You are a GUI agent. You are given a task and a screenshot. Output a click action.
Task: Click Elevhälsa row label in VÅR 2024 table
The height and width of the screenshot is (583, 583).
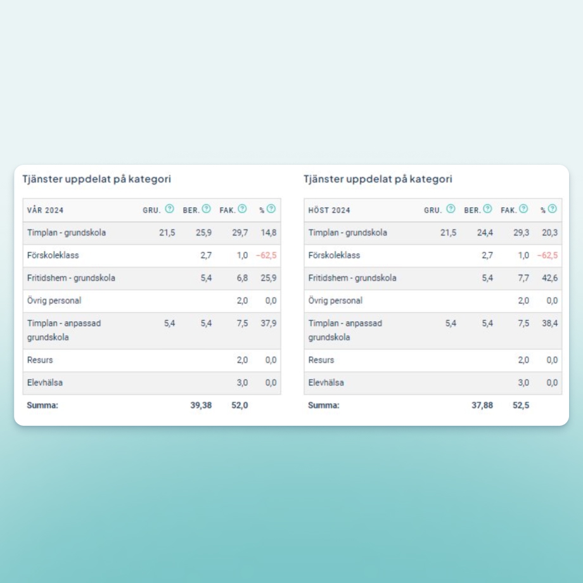pyautogui.click(x=45, y=383)
